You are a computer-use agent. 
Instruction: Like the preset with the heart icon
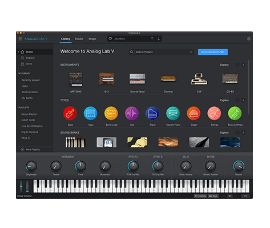(110, 39)
